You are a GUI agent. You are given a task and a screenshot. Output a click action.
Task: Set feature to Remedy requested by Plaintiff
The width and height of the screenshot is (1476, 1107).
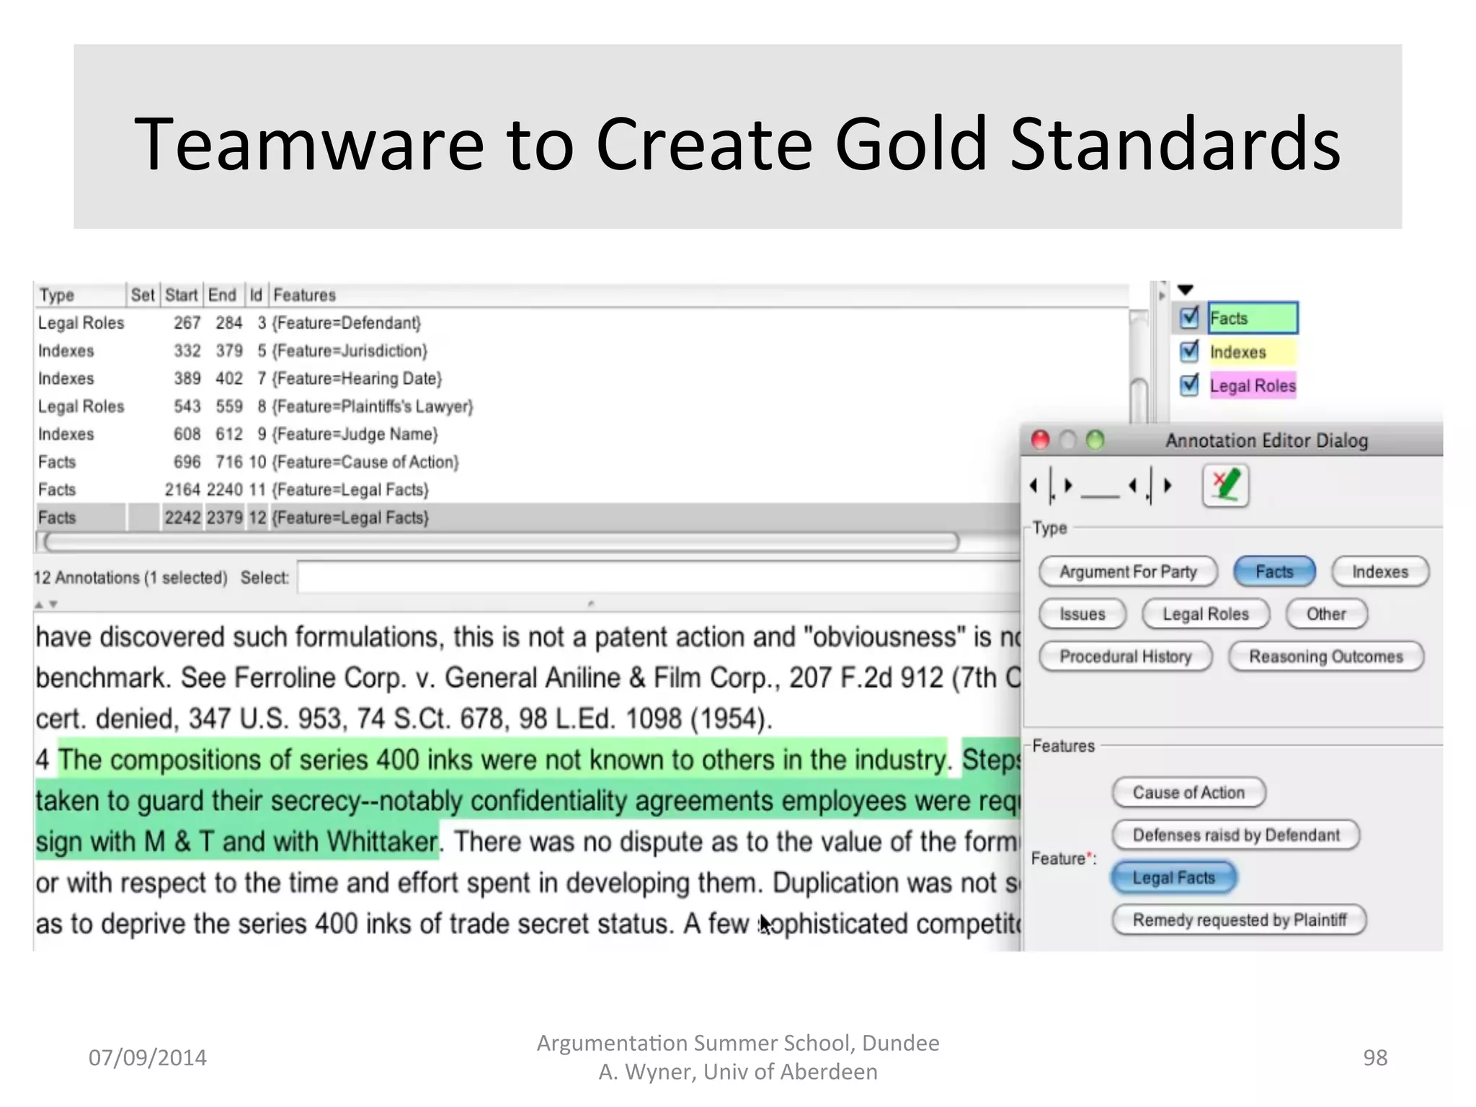[x=1239, y=920]
